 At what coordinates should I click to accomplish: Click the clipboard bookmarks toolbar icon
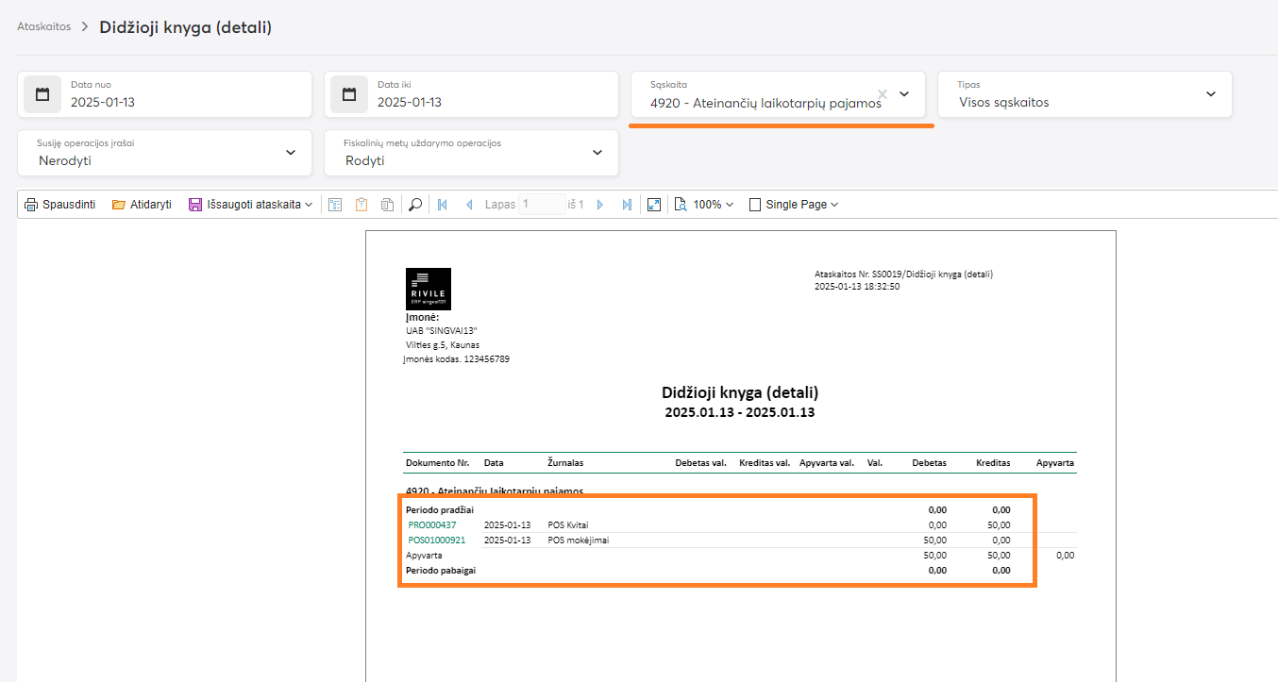(362, 205)
